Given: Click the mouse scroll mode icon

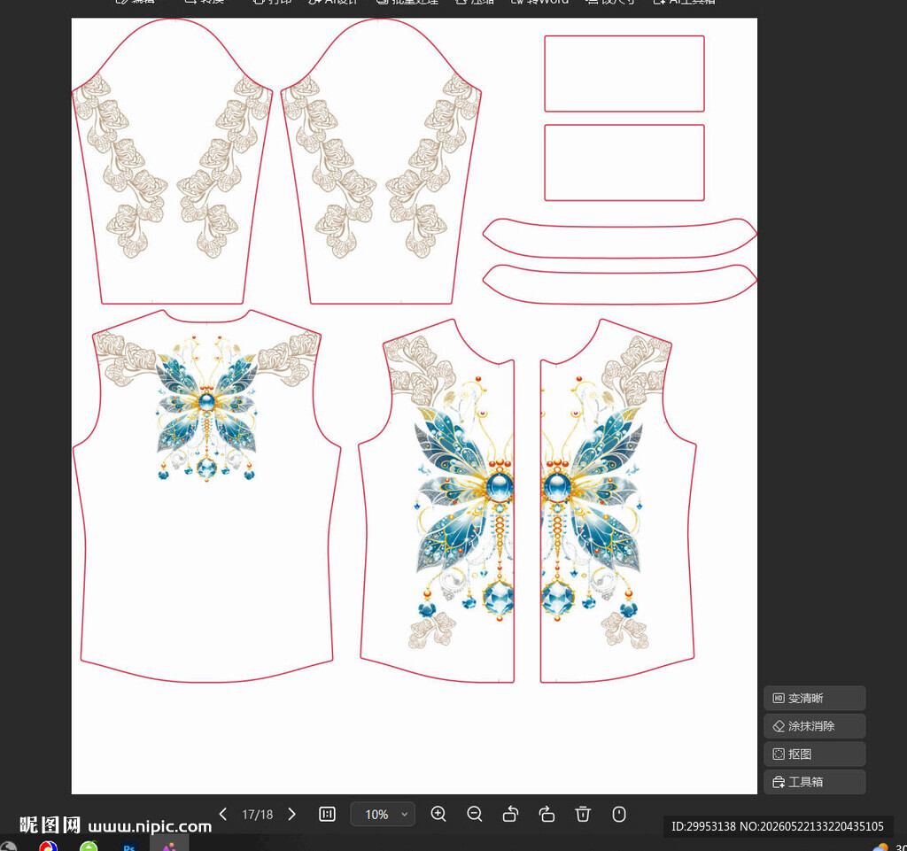Looking at the screenshot, I should coord(619,814).
